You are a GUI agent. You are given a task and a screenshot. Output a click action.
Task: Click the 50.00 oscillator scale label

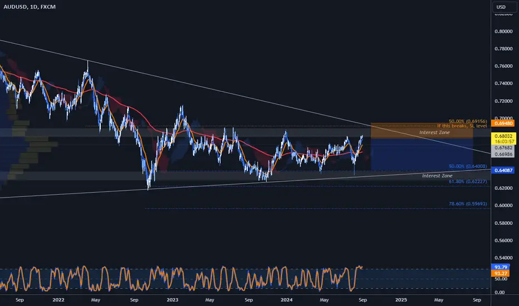(501, 279)
